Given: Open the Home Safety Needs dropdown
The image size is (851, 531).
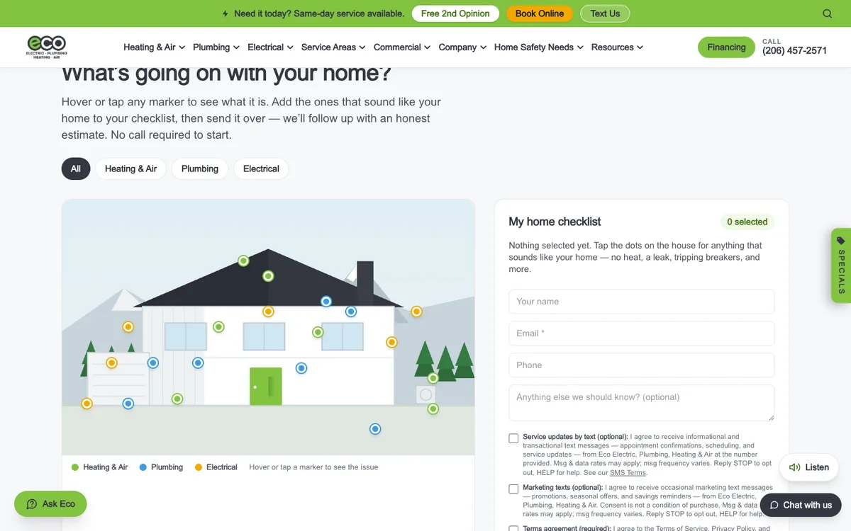Looking at the screenshot, I should click(x=539, y=47).
